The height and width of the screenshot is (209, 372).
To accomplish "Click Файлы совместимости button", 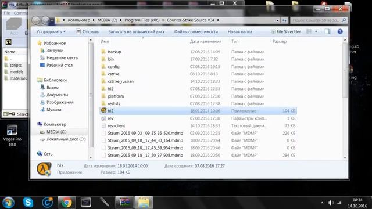I will [196, 31].
